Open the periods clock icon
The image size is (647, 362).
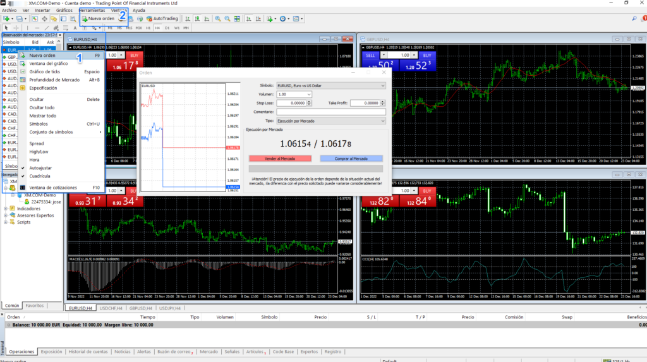coord(282,18)
